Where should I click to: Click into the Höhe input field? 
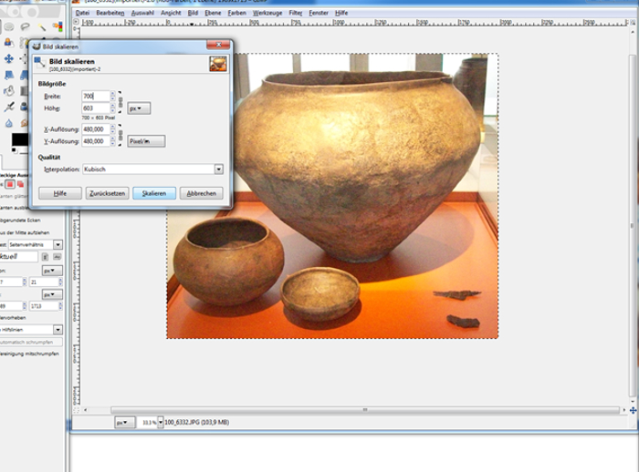[94, 108]
